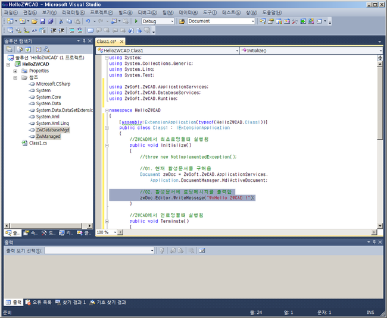Open the 편집(E) menu
The height and width of the screenshot is (318, 387).
click(x=30, y=12)
